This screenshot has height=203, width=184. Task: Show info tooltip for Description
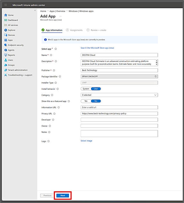coord(56,61)
